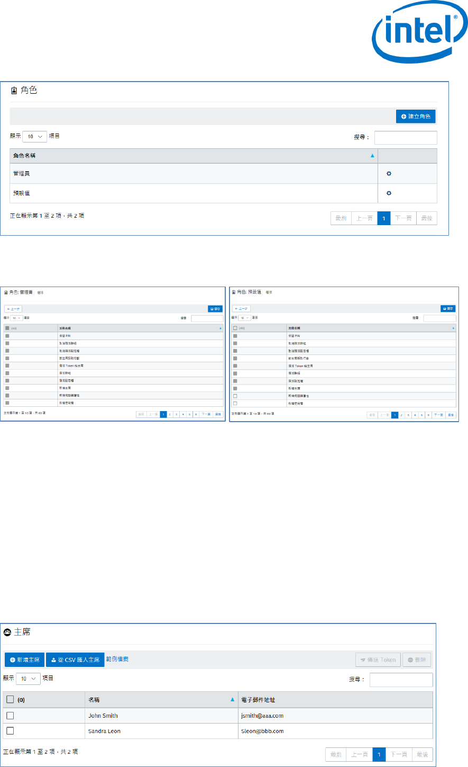This screenshot has height=767, width=468.
Task: Click sort arrow in 名稱 column header
Action: [232, 700]
